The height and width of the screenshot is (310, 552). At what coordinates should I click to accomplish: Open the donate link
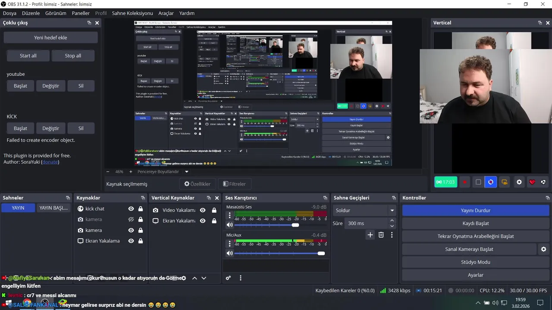tap(50, 162)
